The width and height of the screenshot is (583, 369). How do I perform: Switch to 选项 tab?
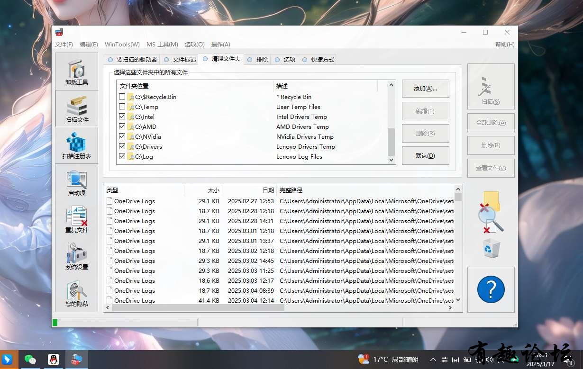point(285,60)
